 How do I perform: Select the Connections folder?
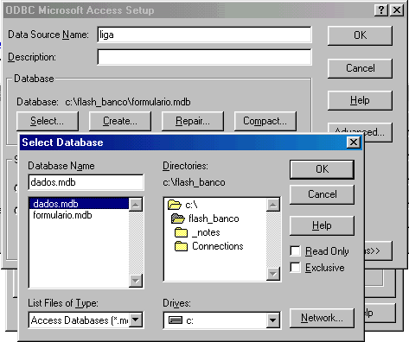click(x=209, y=246)
